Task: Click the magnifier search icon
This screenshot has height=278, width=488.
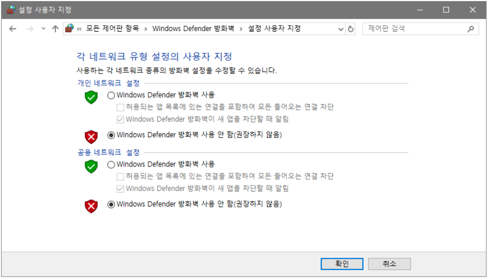Action: pos(471,29)
